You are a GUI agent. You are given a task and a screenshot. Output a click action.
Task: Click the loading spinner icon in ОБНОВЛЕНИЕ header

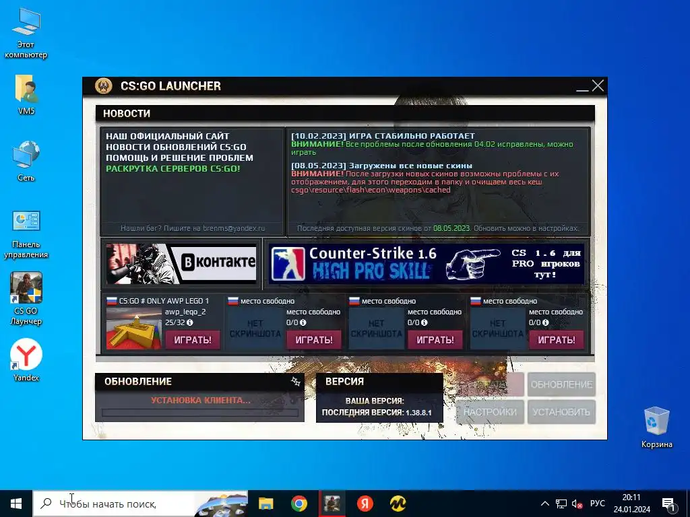[x=296, y=381]
